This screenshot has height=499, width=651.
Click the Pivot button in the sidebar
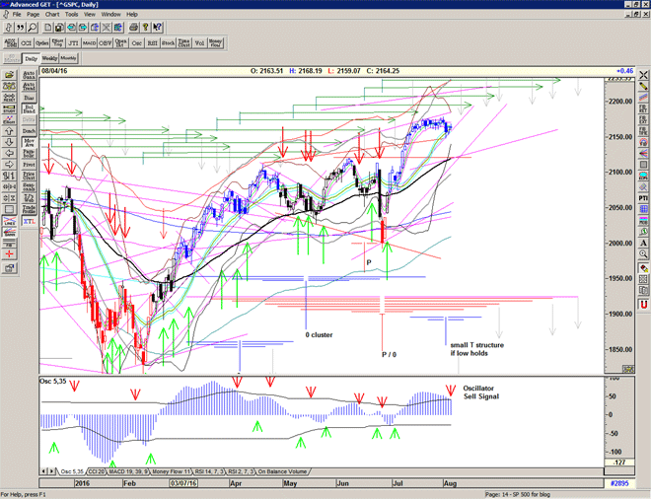click(30, 164)
